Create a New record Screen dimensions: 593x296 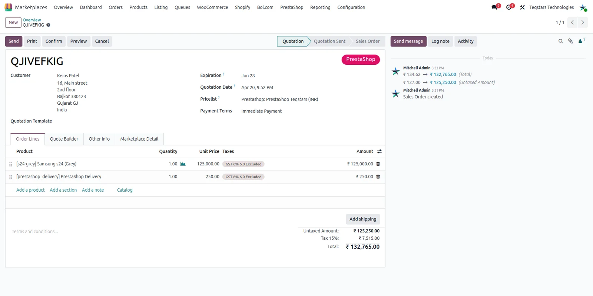[13, 23]
